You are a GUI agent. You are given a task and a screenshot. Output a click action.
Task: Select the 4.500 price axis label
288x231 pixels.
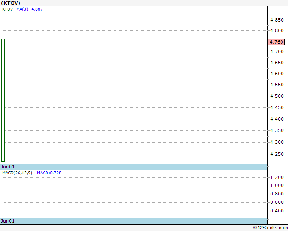pos(277,96)
